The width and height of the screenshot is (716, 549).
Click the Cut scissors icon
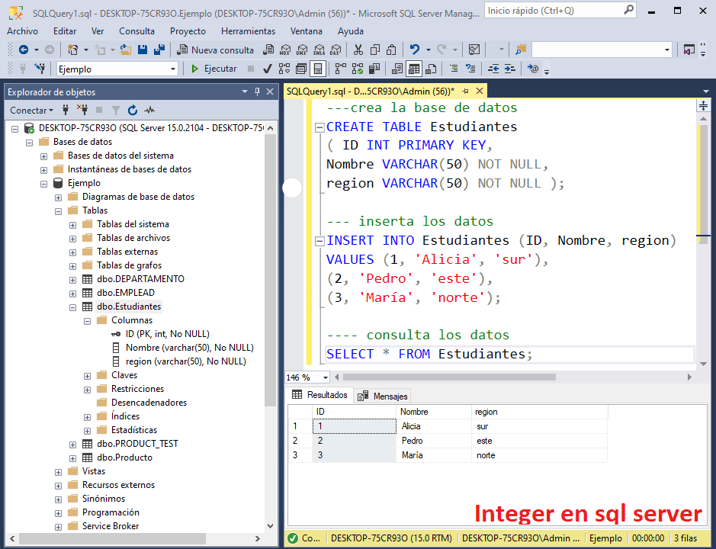pyautogui.click(x=358, y=50)
